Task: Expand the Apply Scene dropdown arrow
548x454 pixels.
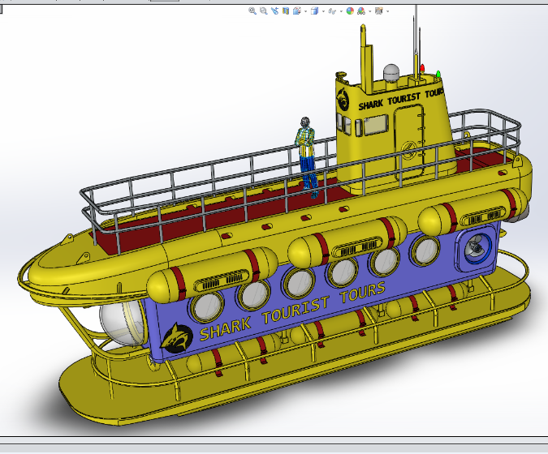Action: pyautogui.click(x=370, y=11)
